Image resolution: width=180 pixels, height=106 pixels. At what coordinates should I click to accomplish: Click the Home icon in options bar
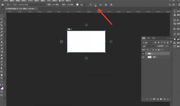(x=3, y=5)
